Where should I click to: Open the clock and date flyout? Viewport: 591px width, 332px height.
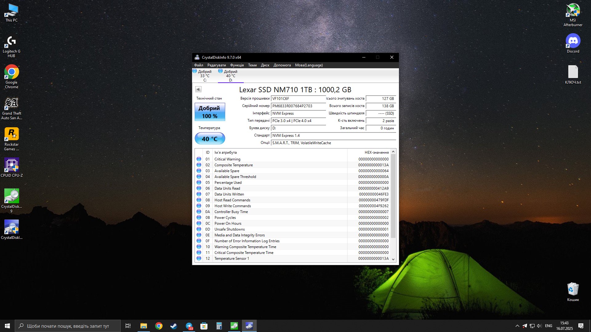564,326
